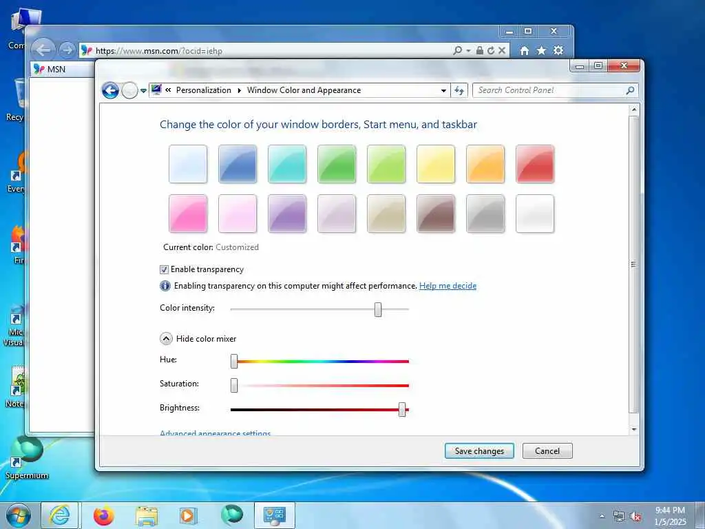The image size is (705, 529).
Task: Open Tools gear in Internet Explorer
Action: pos(558,50)
